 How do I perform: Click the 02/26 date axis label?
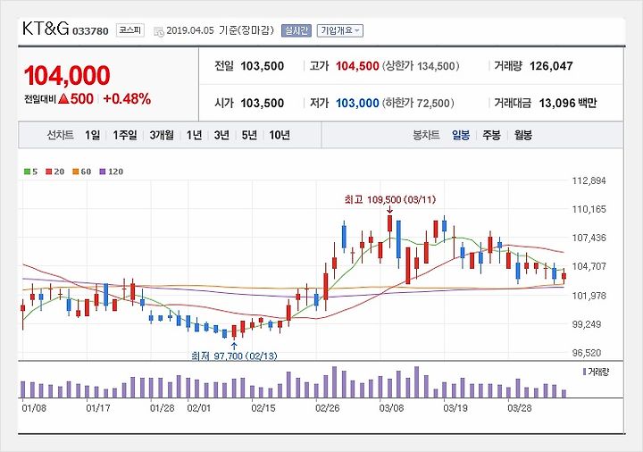click(x=327, y=408)
